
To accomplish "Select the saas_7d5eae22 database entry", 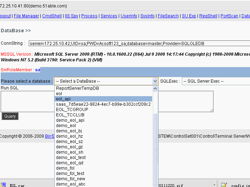I will click(x=103, y=104).
